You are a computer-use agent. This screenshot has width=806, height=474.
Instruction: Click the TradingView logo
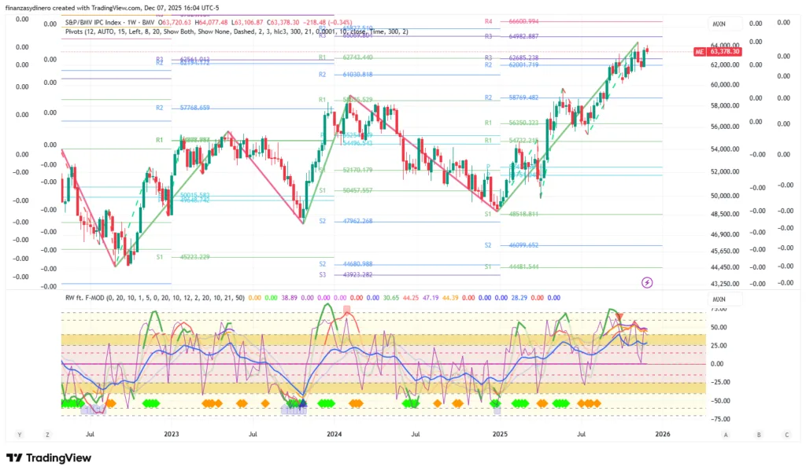[50, 458]
